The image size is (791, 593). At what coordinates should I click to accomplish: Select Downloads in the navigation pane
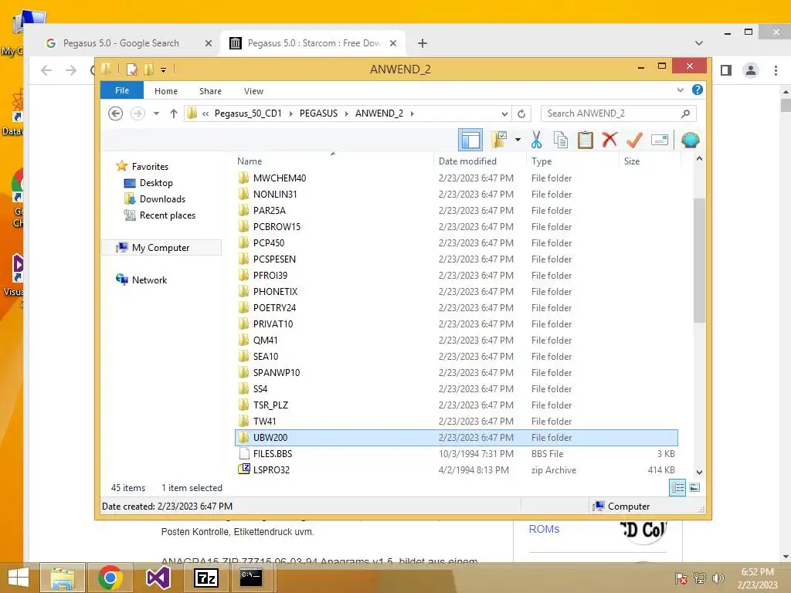coord(162,198)
